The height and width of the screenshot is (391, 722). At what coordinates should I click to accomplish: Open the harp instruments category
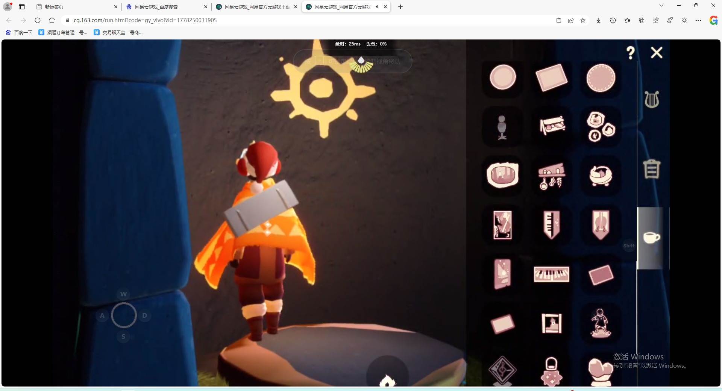coord(652,100)
